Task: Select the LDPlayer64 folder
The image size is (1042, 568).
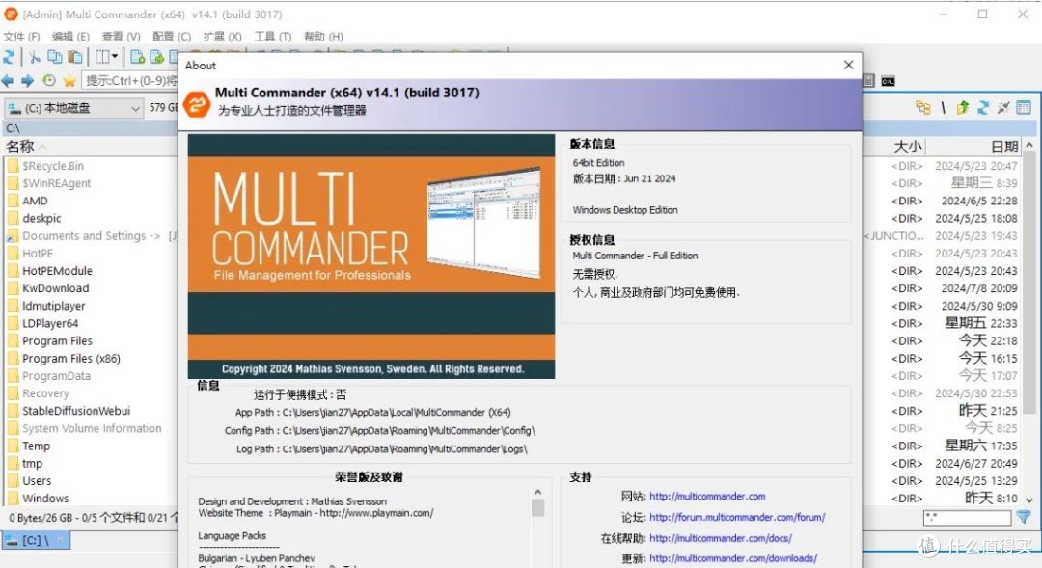Action: click(x=50, y=323)
